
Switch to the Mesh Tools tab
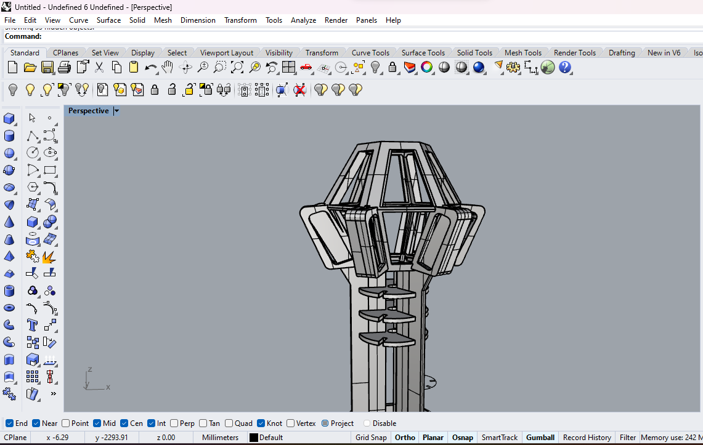pyautogui.click(x=522, y=53)
